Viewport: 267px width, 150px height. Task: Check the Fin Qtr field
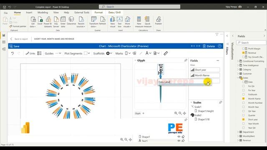(243, 86)
